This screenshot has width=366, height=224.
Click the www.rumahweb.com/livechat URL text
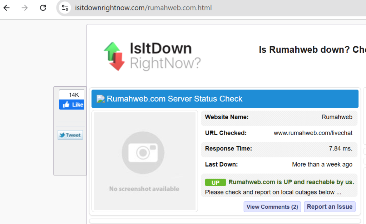(x=313, y=133)
